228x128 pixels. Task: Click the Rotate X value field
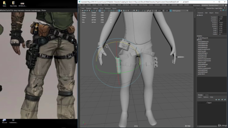[x=222, y=23]
